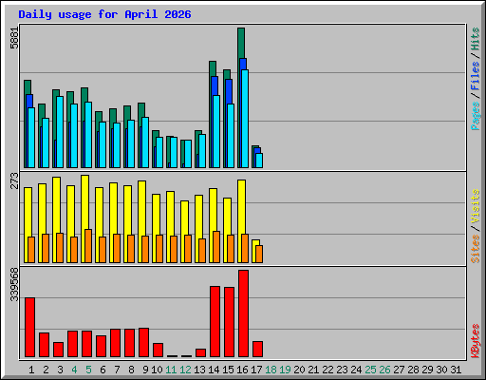Click the red KBytes bar for day 13
The width and height of the screenshot is (486, 380).
pos(201,353)
